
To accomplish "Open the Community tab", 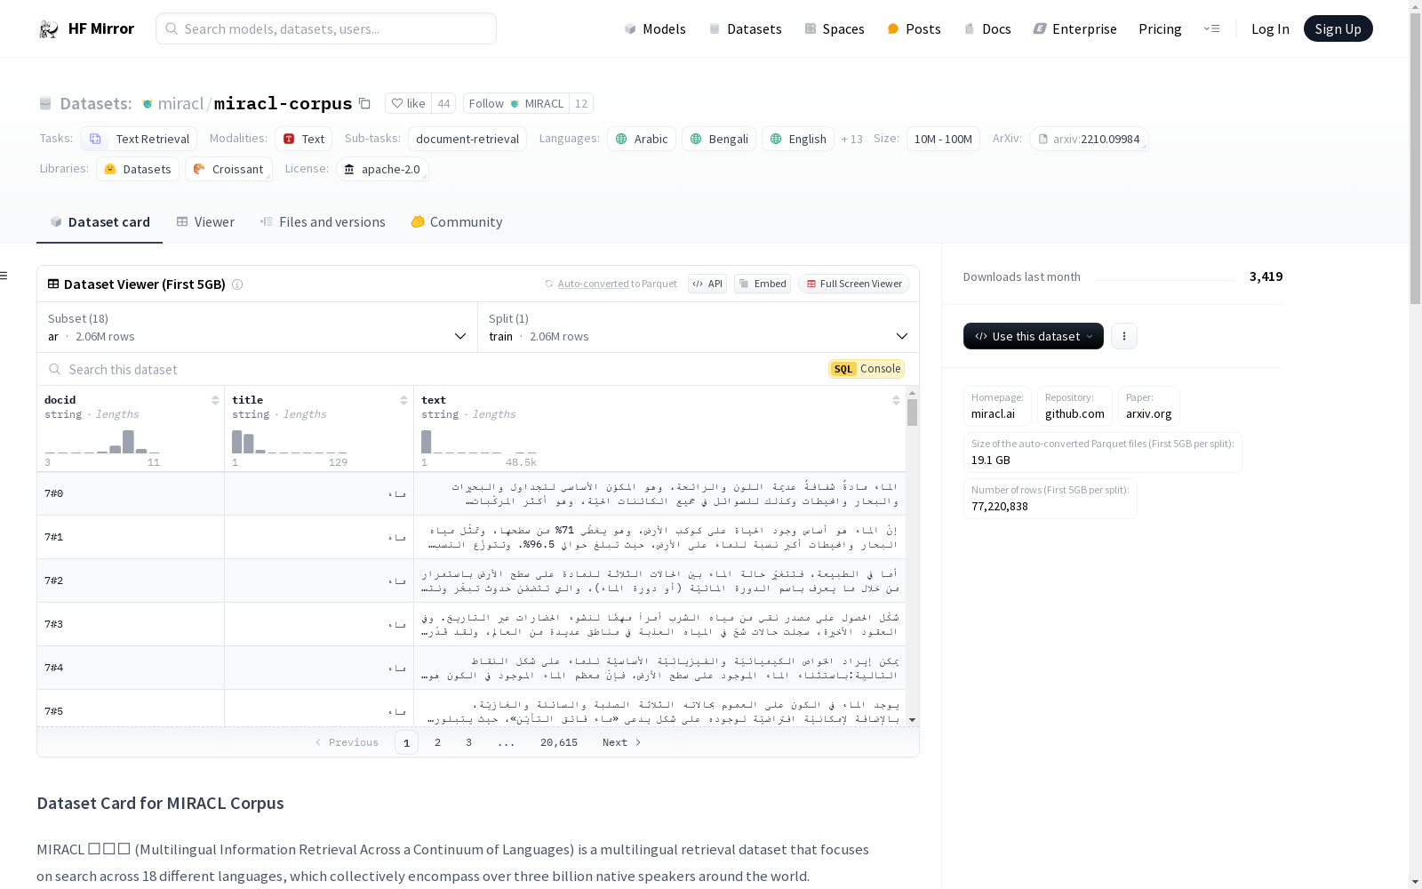I will (457, 222).
